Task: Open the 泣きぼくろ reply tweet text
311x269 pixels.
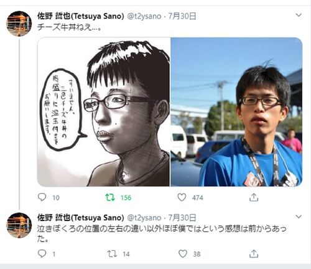Action: point(162,234)
